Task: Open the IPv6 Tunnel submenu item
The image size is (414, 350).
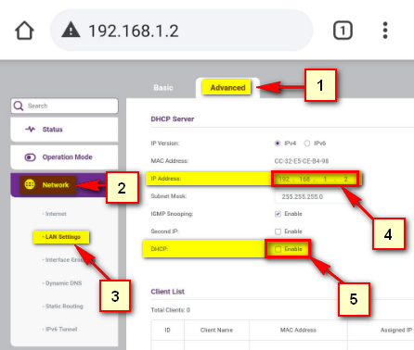Action: pos(59,329)
